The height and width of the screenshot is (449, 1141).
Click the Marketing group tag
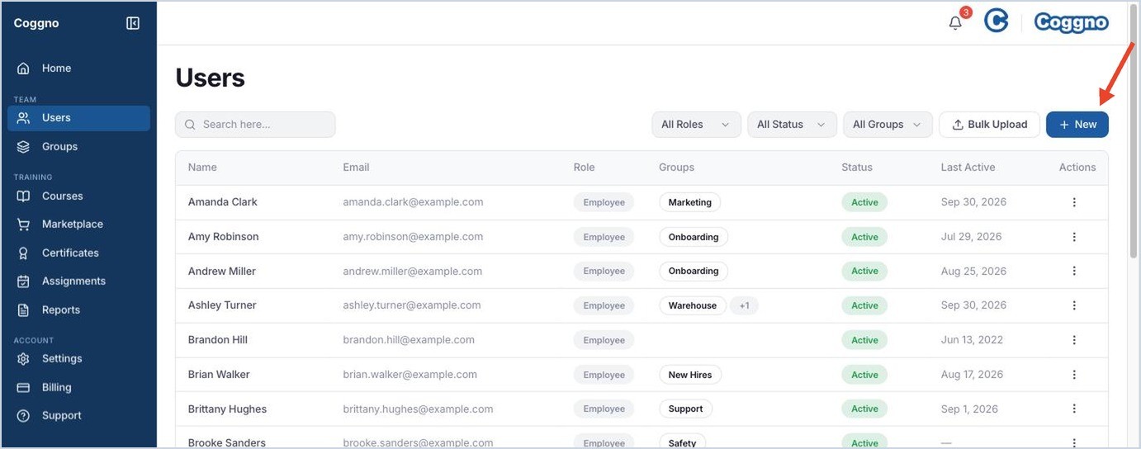(x=689, y=202)
